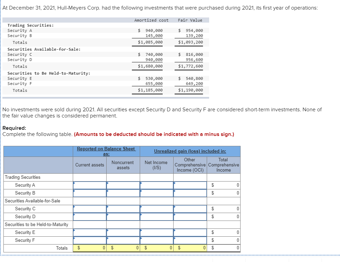Click 'Securities to be Held-to-Maturity' answer table label
This screenshot has width=340, height=262.
[x=37, y=224]
